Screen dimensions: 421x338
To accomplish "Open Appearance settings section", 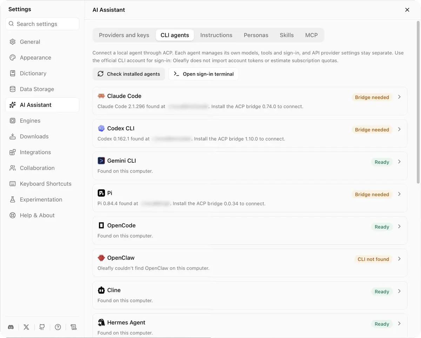I will tap(42, 58).
